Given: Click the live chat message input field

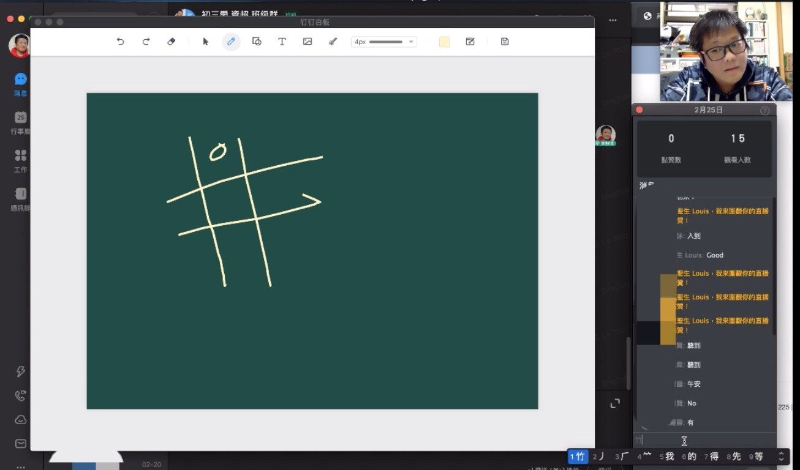Looking at the screenshot, I should pos(704,441).
